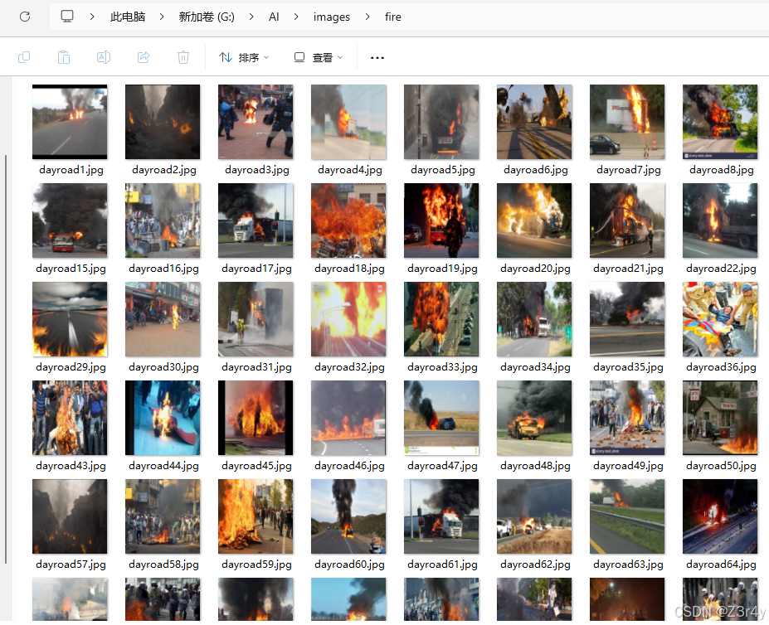This screenshot has height=625, width=769.
Task: Select the dayroad31.jpg thumbnail
Action: pyautogui.click(x=256, y=319)
